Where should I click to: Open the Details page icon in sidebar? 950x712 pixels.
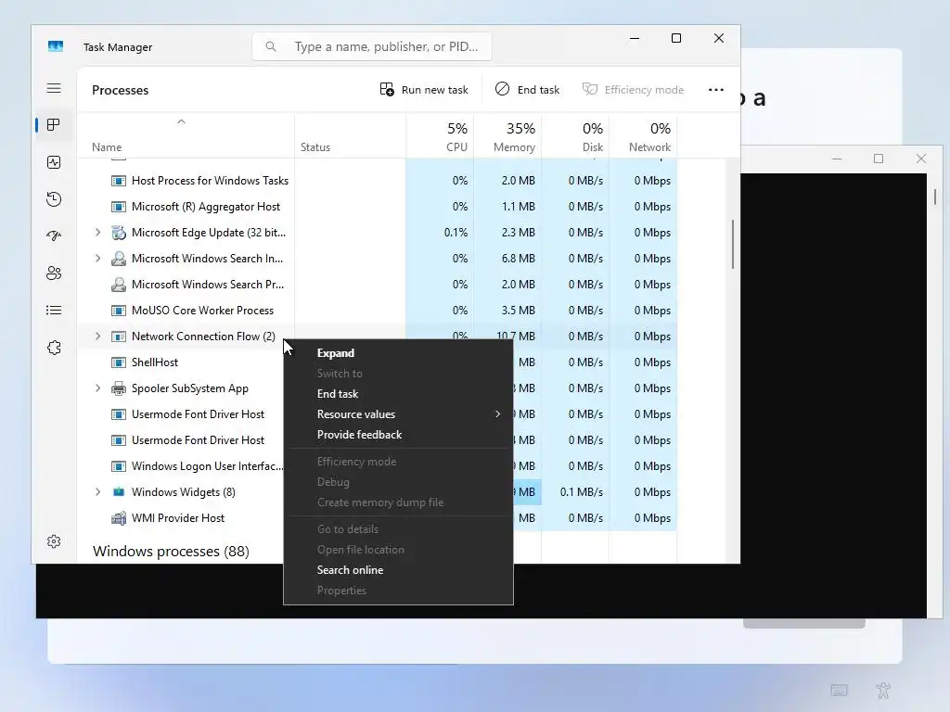tap(54, 311)
